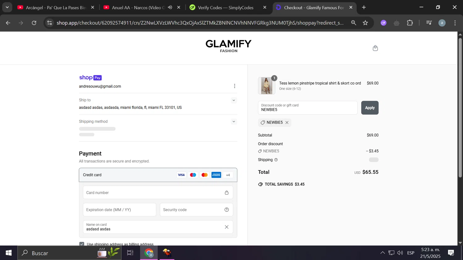Open the Windows Start menu

[x=9, y=253]
